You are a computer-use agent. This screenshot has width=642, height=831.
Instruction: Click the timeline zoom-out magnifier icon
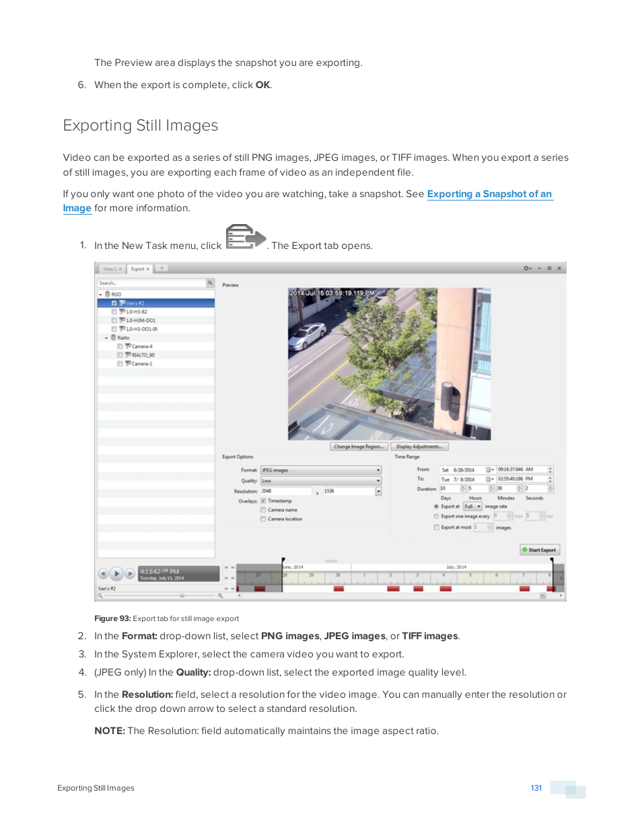(x=100, y=595)
